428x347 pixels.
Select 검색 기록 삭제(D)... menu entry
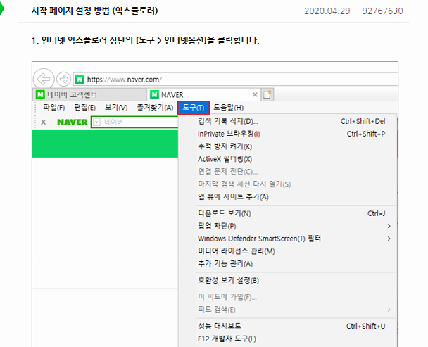click(287, 121)
